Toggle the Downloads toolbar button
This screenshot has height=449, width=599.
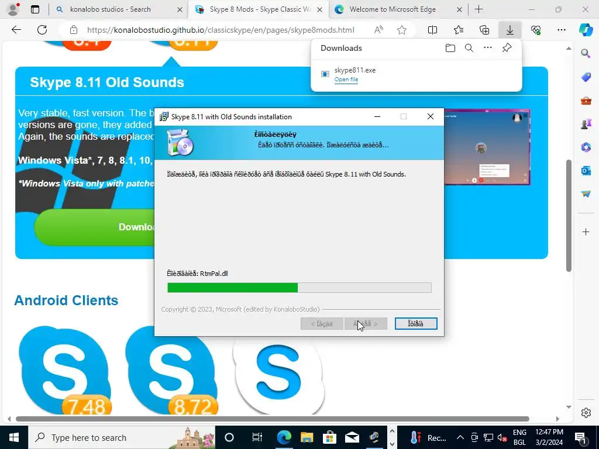510,30
